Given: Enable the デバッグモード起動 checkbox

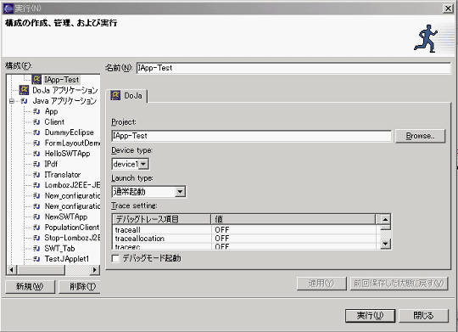Looking at the screenshot, I should pyautogui.click(x=115, y=258).
